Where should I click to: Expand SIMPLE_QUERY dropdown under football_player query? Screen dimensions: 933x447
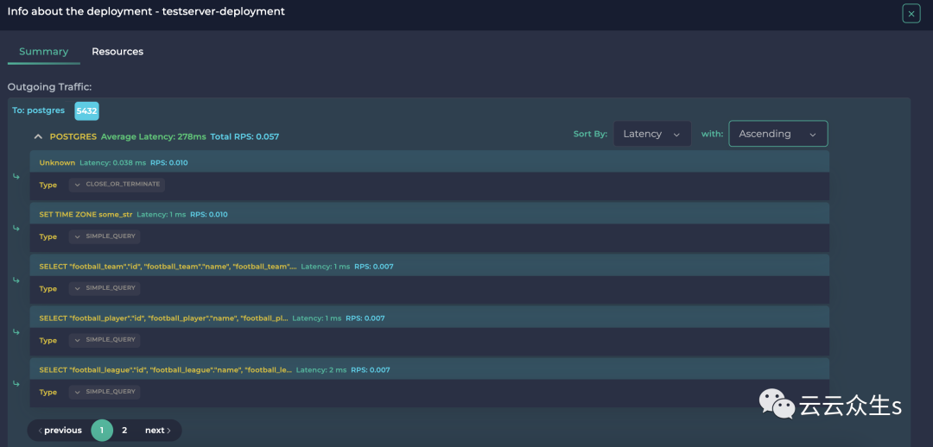click(x=105, y=340)
